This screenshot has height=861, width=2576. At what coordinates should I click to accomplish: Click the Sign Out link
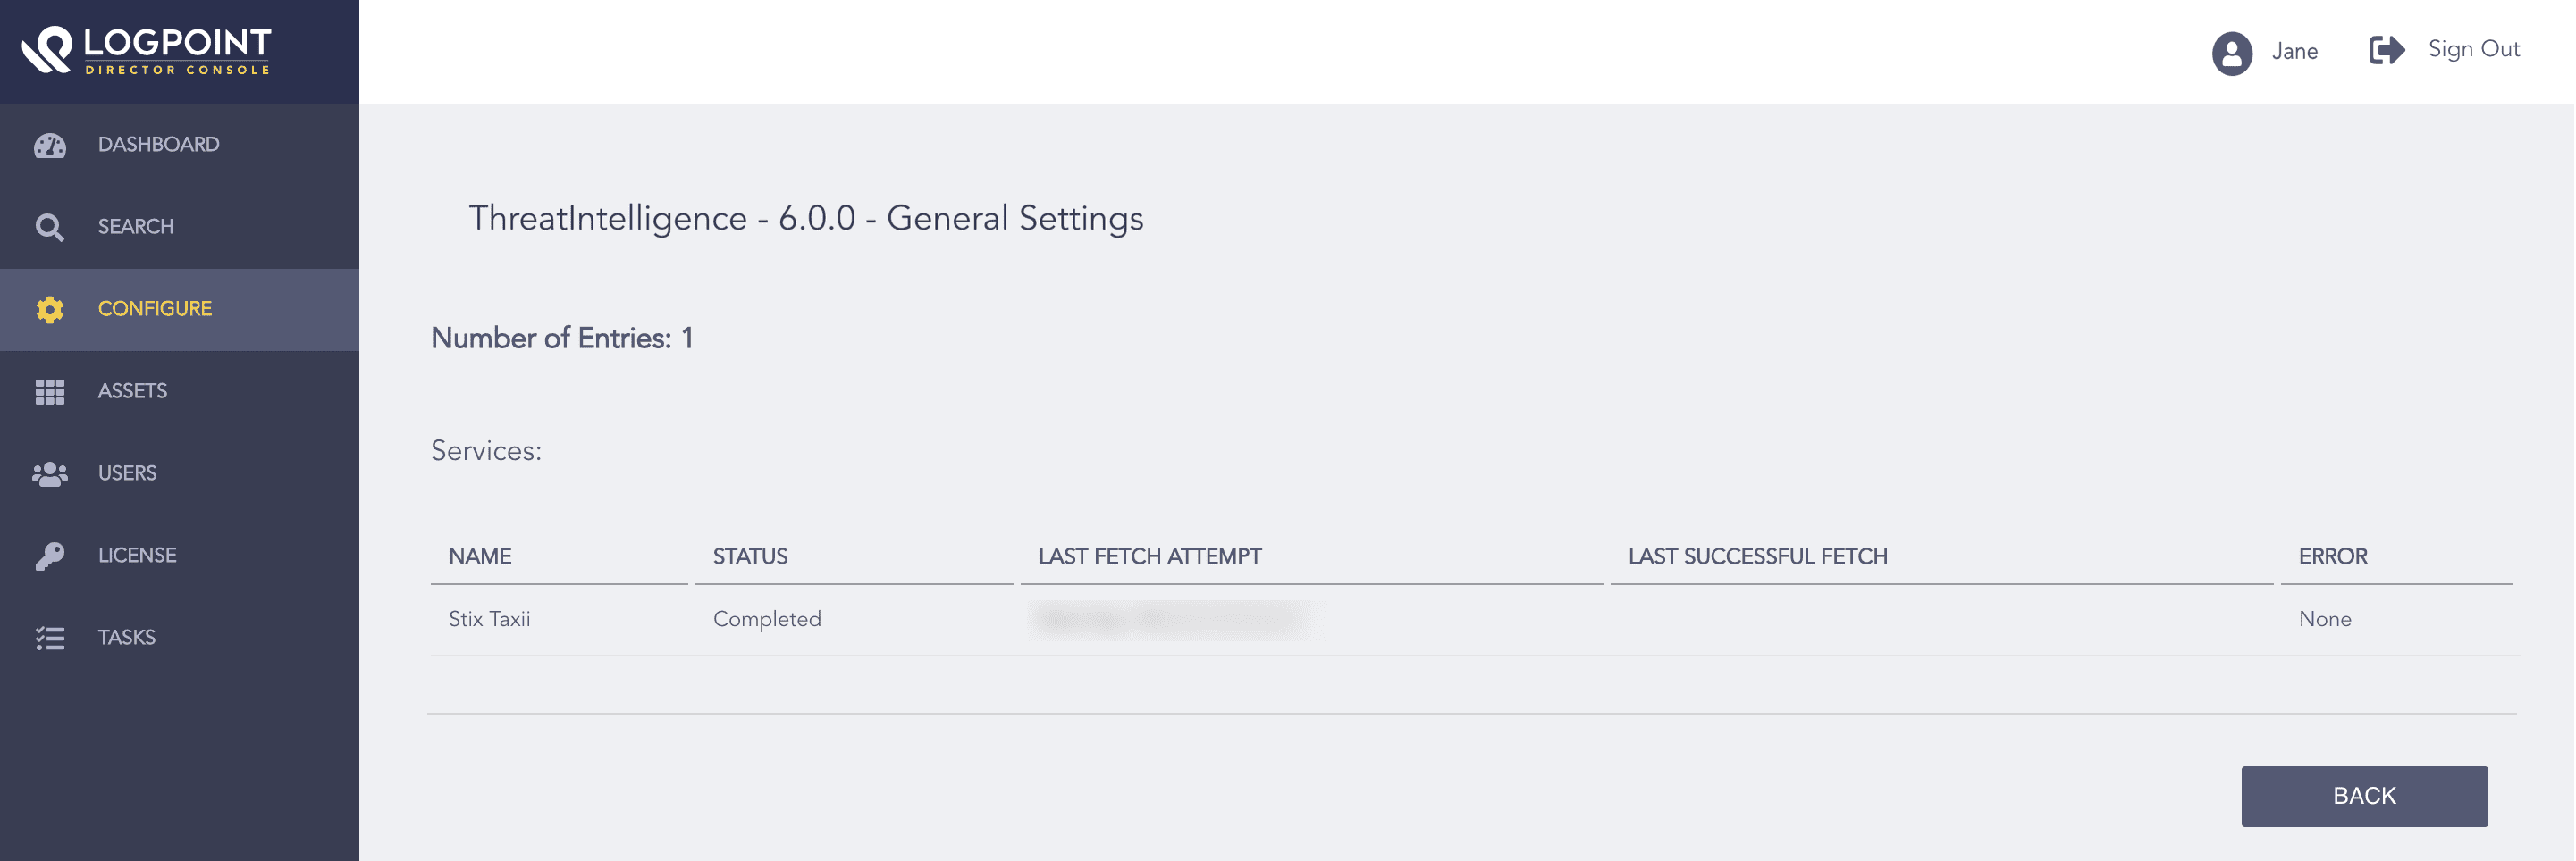click(x=2473, y=49)
